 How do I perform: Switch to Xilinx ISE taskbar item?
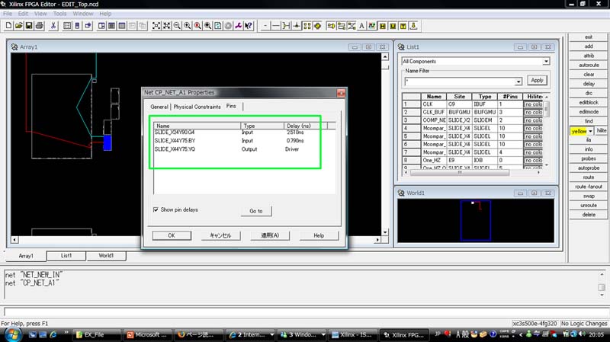(x=353, y=334)
